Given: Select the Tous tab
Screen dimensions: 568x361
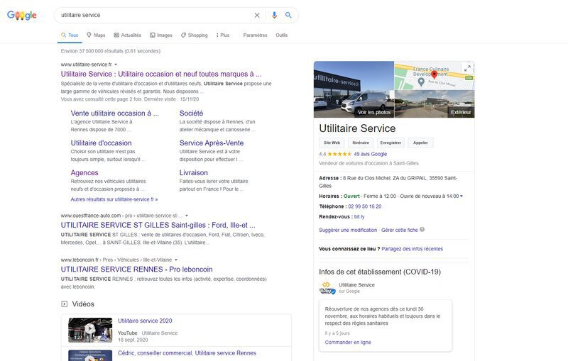Looking at the screenshot, I should pos(70,35).
